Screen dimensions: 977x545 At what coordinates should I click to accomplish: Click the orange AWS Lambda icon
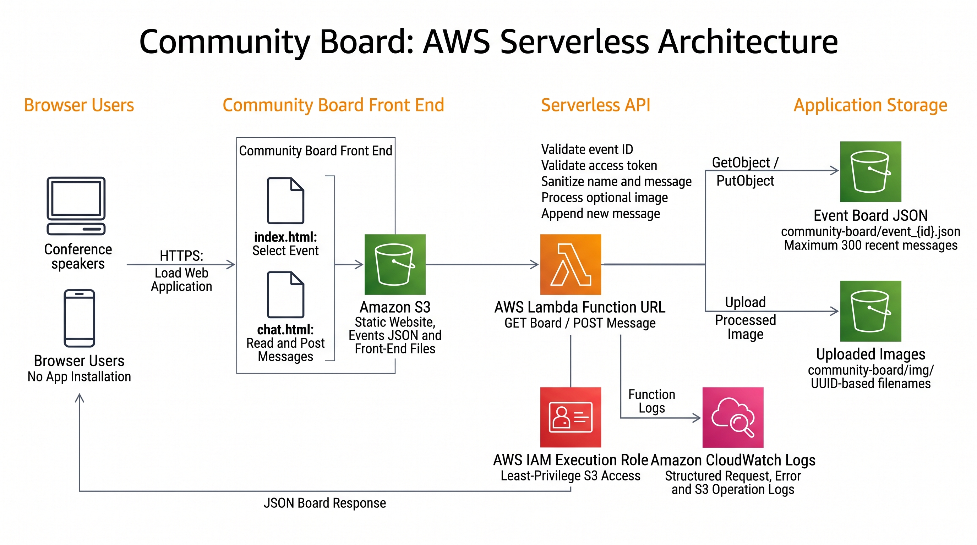click(x=571, y=264)
